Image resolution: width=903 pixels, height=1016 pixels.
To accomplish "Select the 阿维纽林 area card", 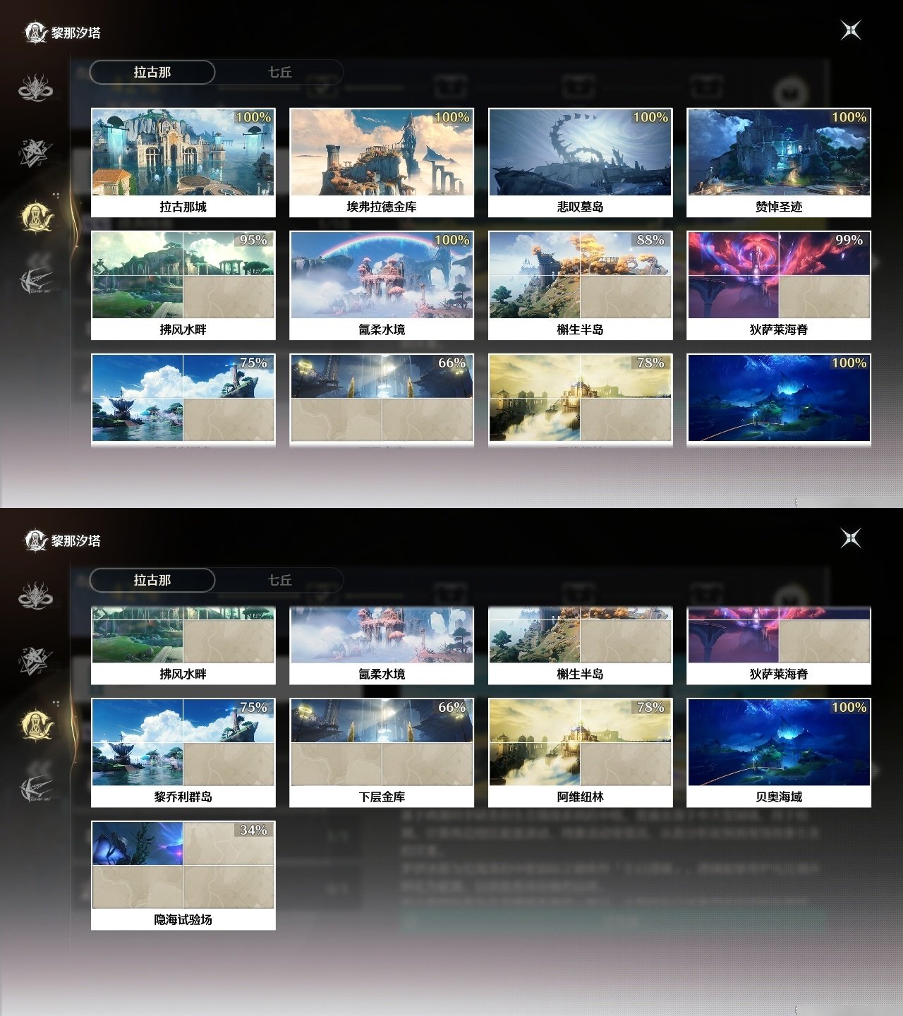I will (581, 752).
